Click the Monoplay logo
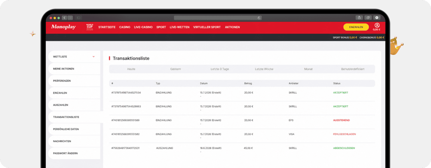Image resolution: width=431 pixels, height=168 pixels. tap(63, 27)
